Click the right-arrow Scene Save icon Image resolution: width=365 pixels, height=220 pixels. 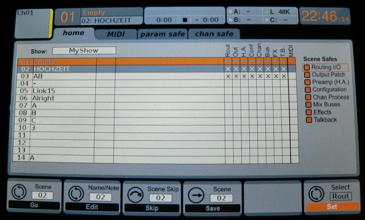point(196,195)
